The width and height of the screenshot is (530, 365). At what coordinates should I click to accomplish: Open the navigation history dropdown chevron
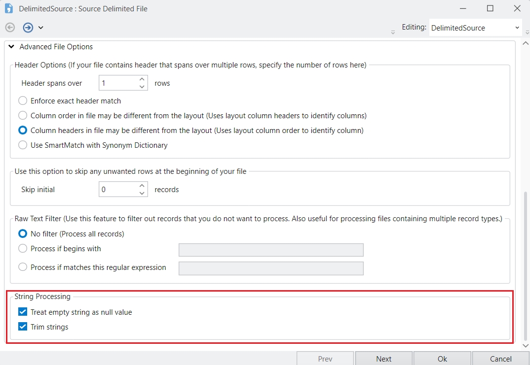tap(40, 28)
